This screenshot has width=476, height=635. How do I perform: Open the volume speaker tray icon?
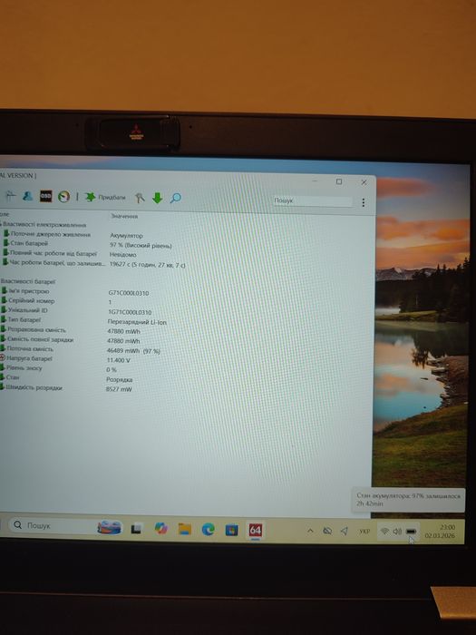coord(397,532)
